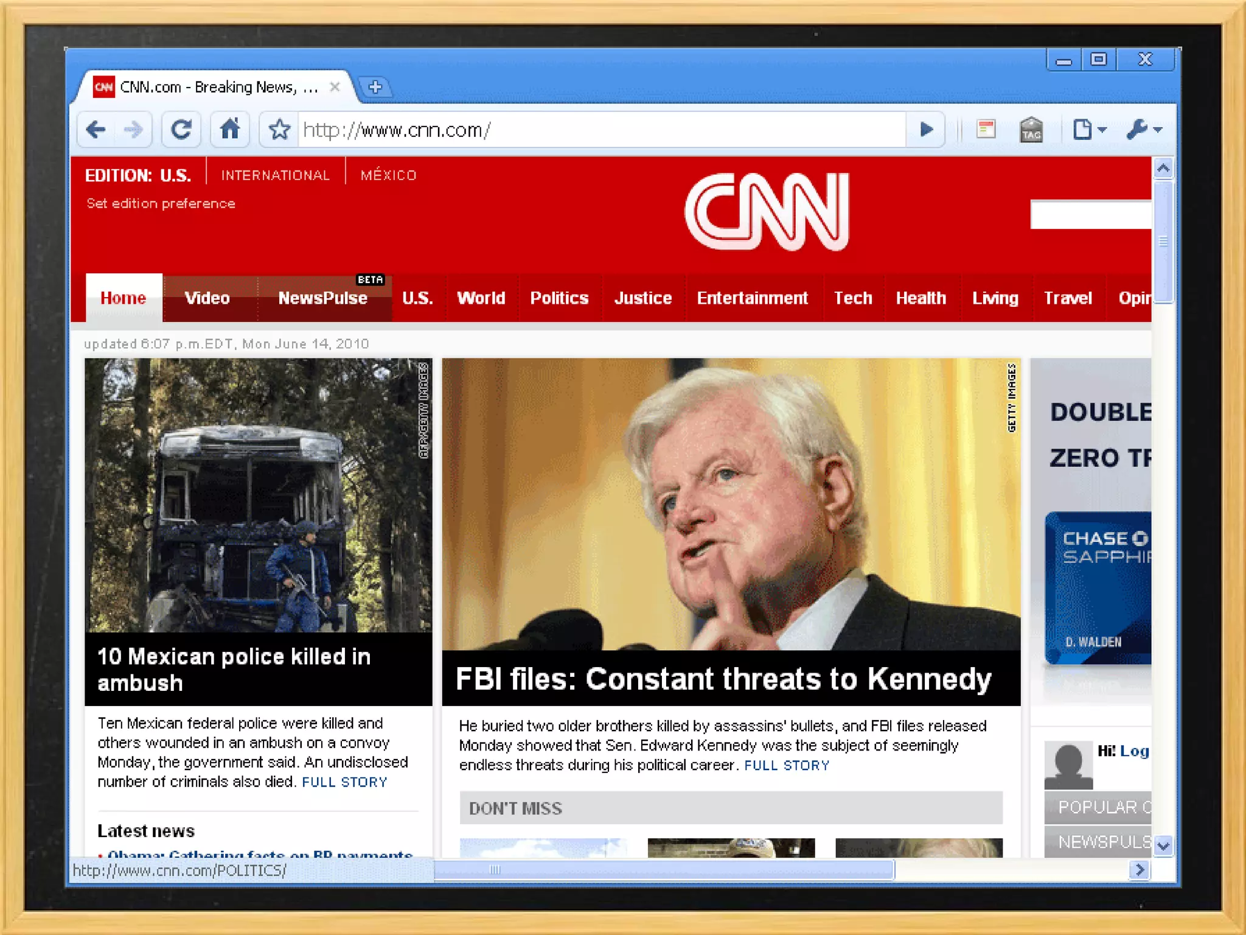Open the Tech section
Image resolution: width=1246 pixels, height=935 pixels.
pos(853,298)
